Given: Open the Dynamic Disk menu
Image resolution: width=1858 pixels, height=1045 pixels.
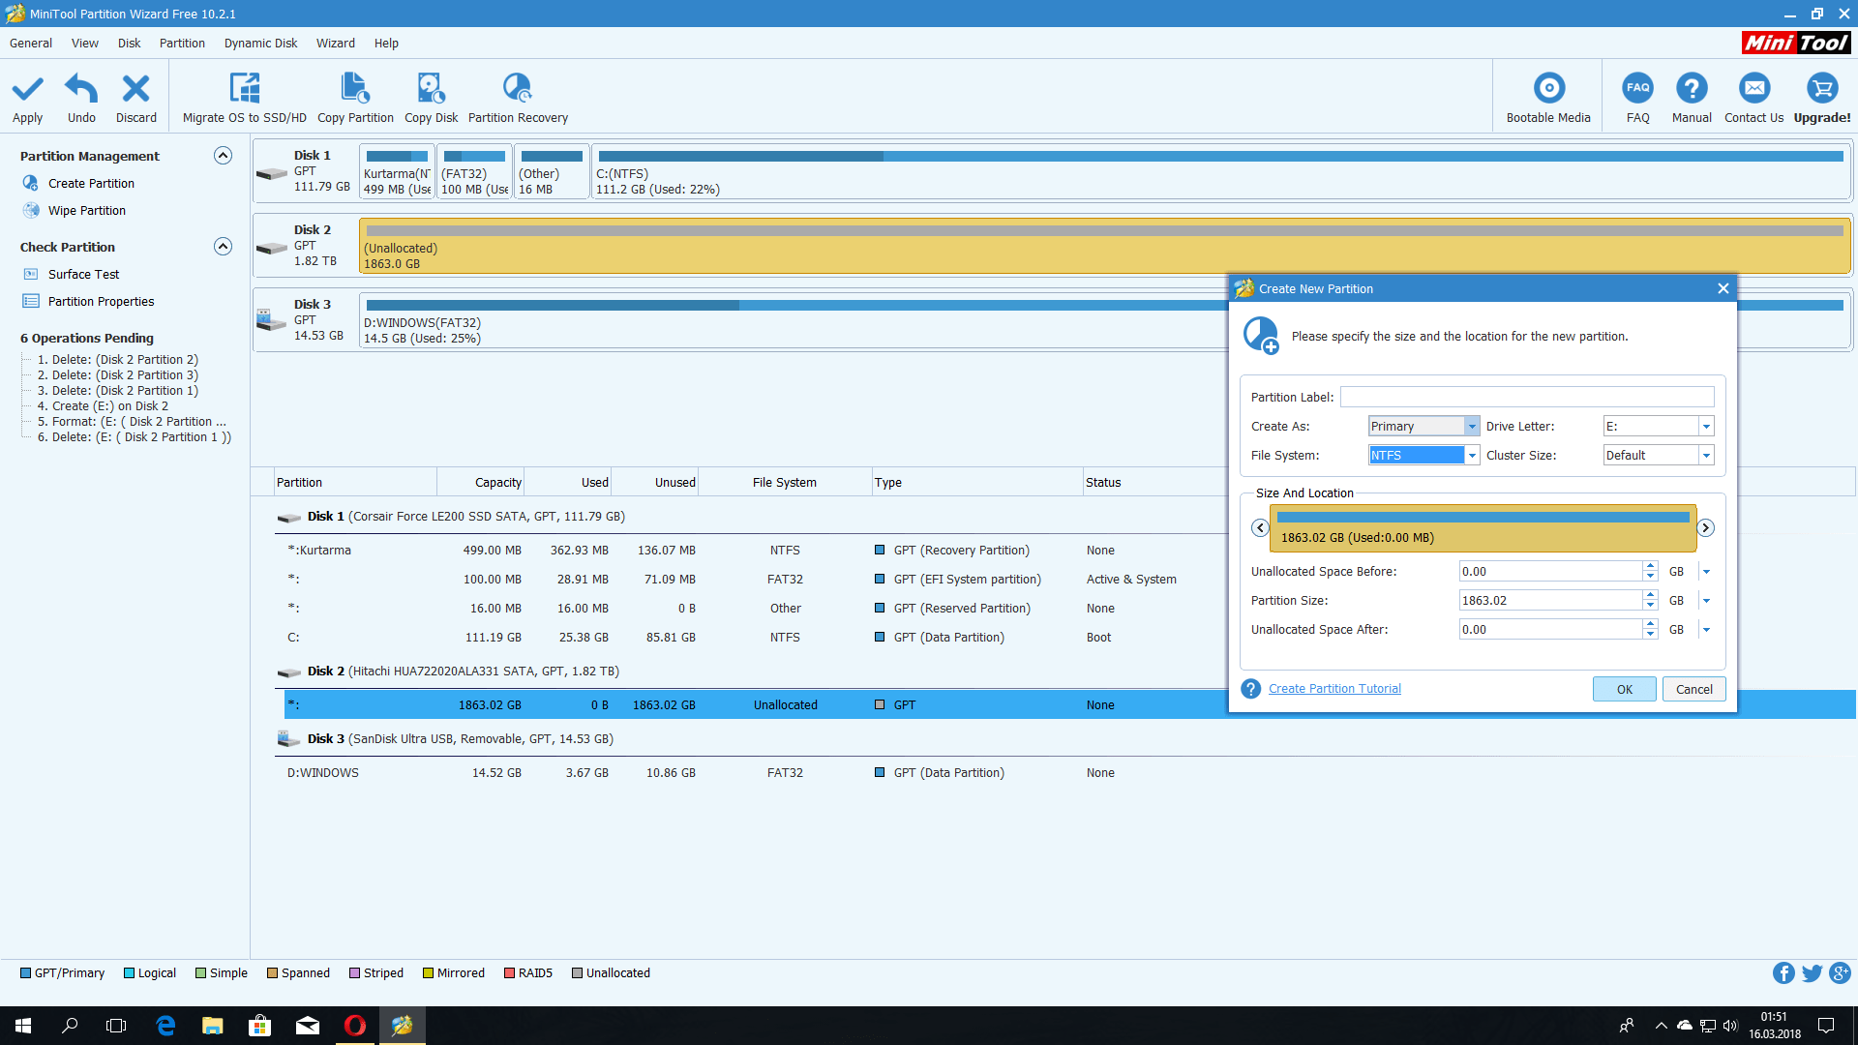Looking at the screenshot, I should coord(260,44).
